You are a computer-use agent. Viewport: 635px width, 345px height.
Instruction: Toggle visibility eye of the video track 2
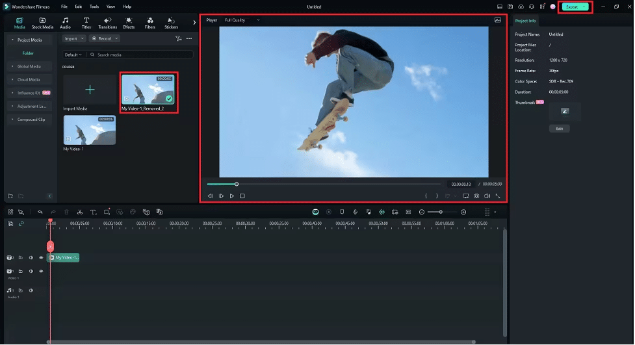(41, 258)
